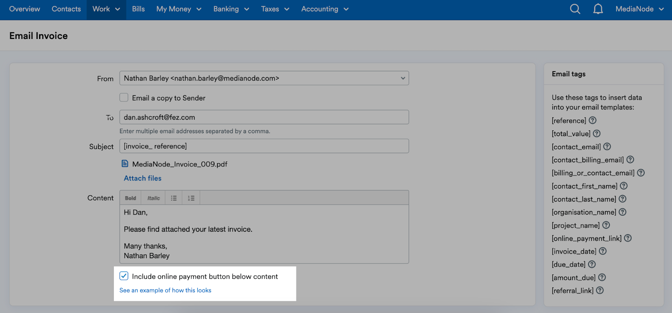Click the [amount_due] tag text
672x313 pixels.
pyautogui.click(x=574, y=278)
